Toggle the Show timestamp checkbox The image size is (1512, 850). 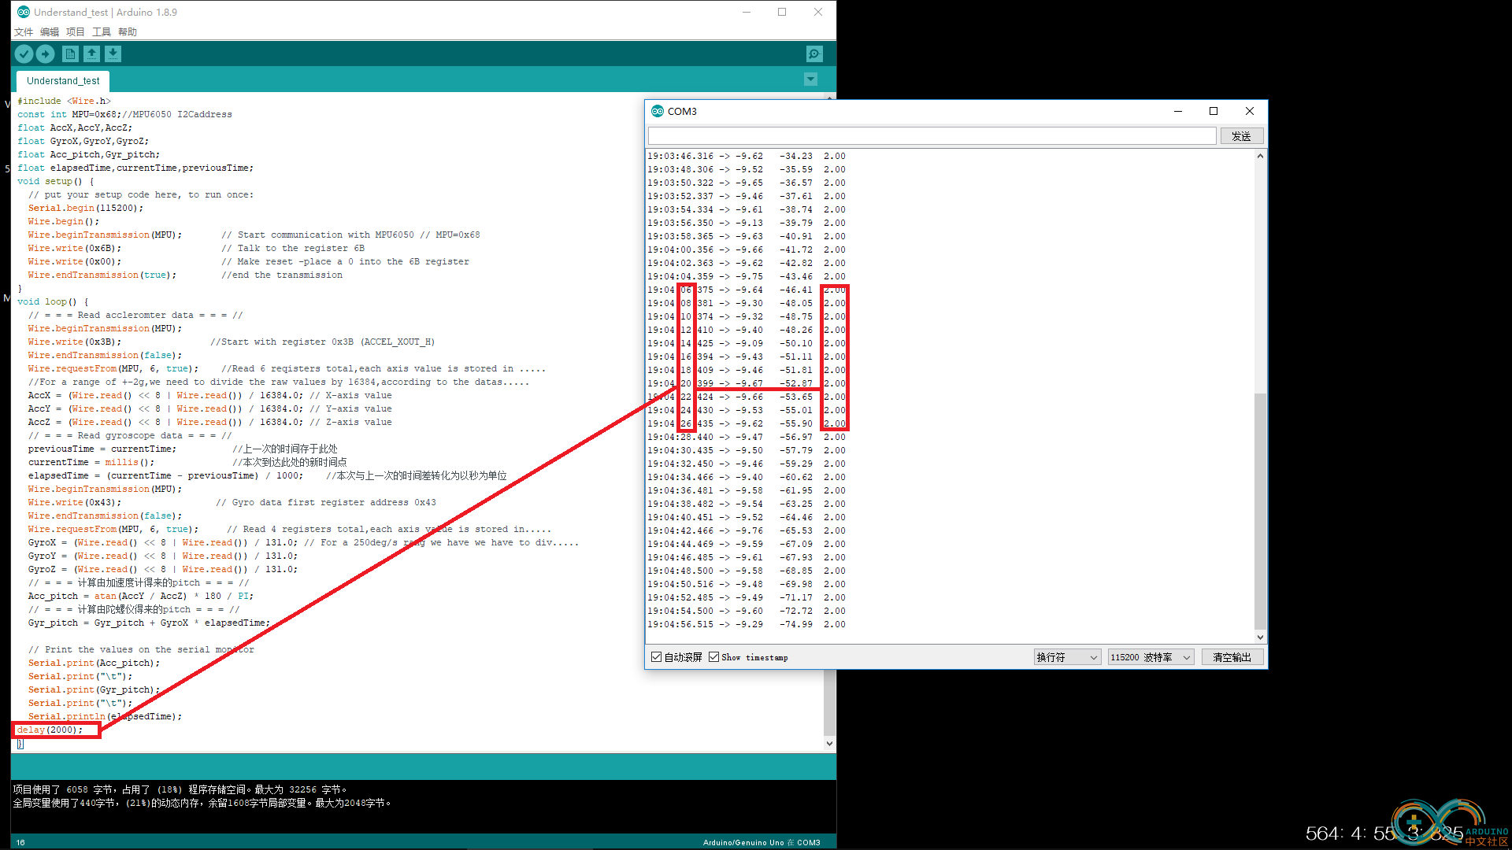(713, 657)
